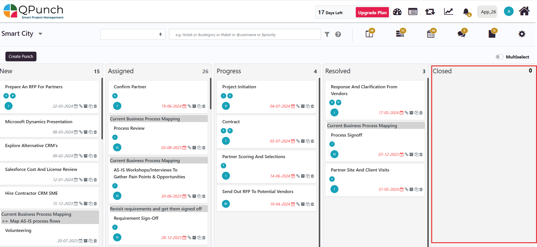Click the home icon in header

(524, 11)
